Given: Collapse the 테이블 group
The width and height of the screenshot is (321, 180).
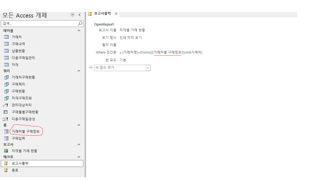Looking at the screenshot, I should 79,31.
